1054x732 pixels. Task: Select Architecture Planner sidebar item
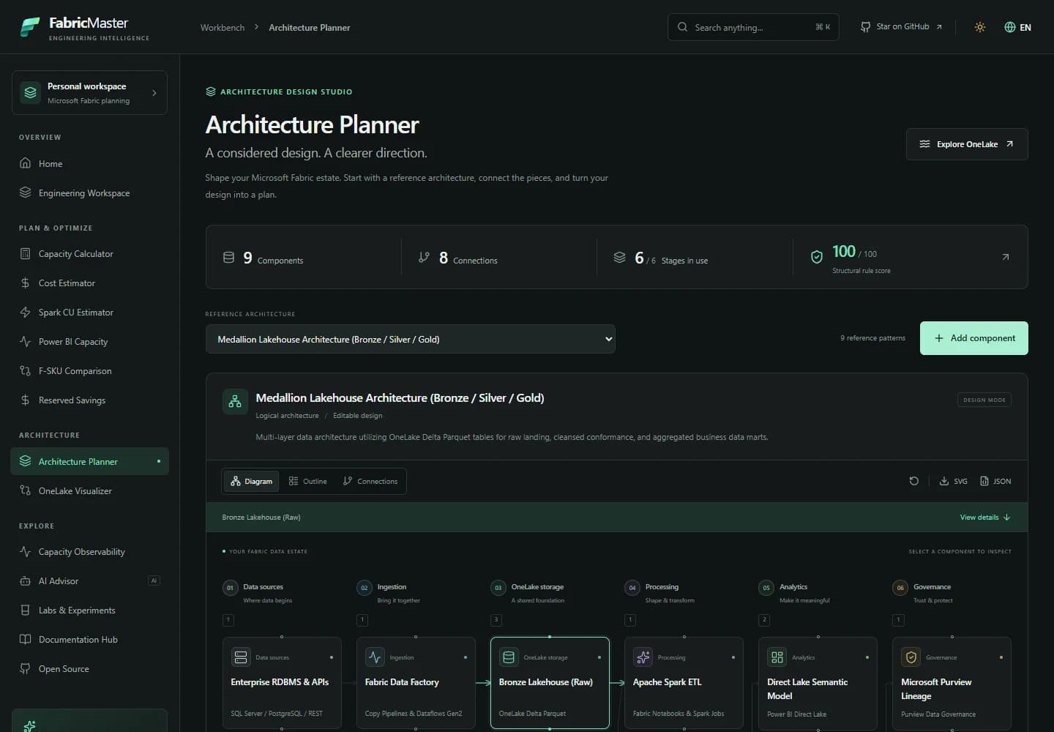(89, 461)
